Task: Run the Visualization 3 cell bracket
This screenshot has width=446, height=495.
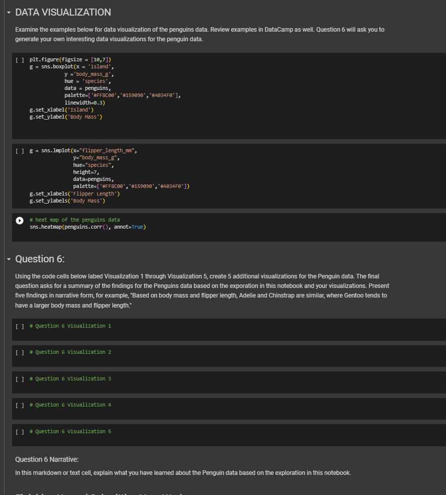Action: pyautogui.click(x=20, y=379)
